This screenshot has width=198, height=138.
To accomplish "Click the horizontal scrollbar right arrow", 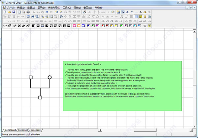I will click(x=191, y=130).
